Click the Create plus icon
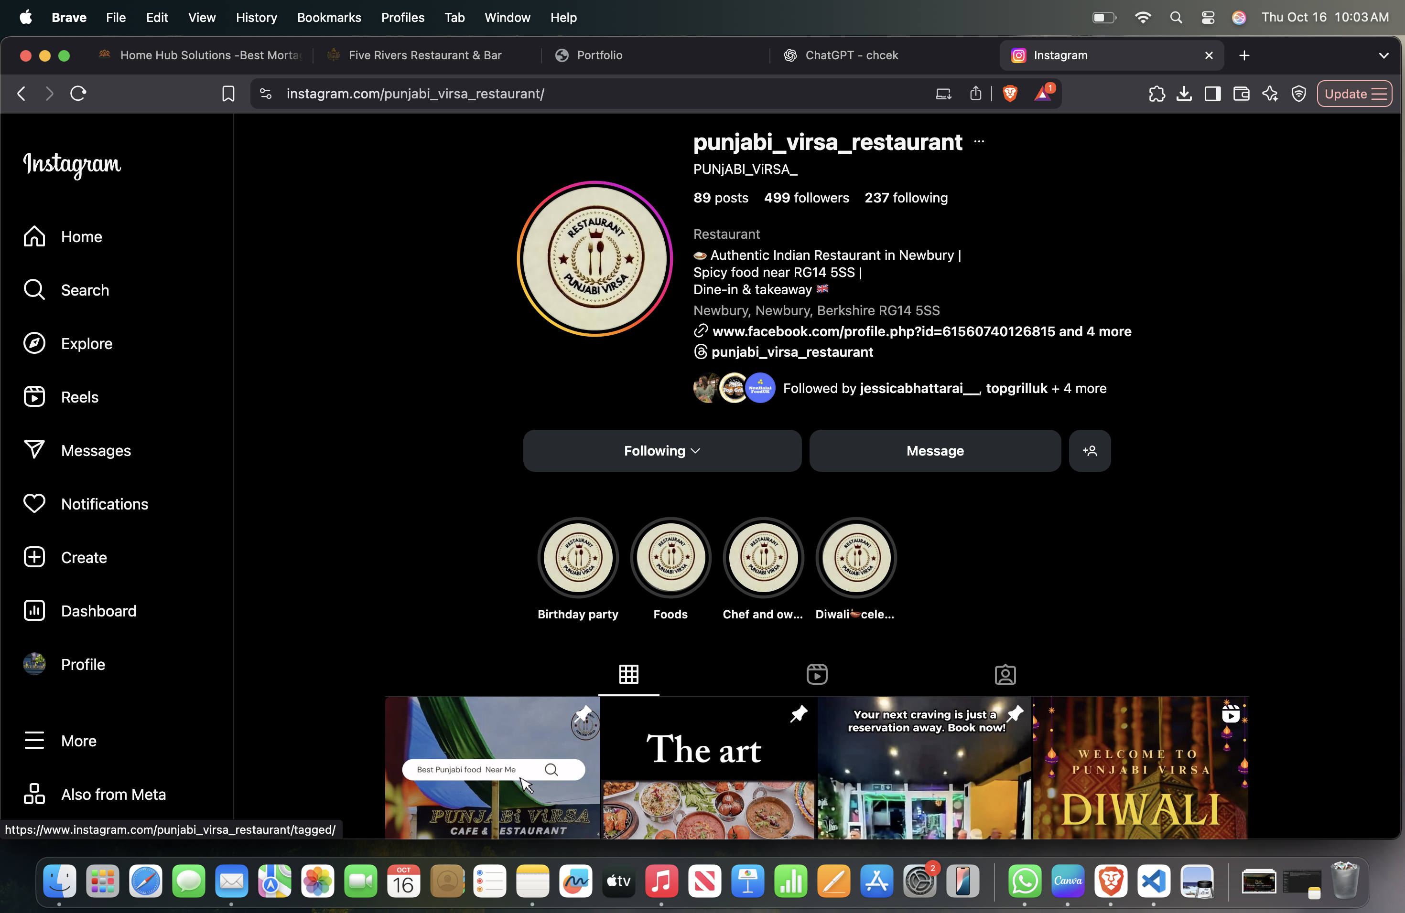Screen dimensions: 1405x913 pyautogui.click(x=34, y=557)
